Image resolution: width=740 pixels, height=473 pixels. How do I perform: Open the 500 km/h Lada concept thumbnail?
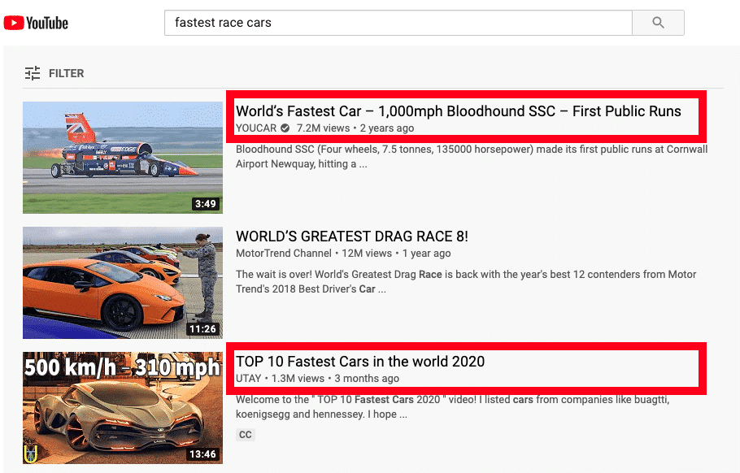point(123,407)
